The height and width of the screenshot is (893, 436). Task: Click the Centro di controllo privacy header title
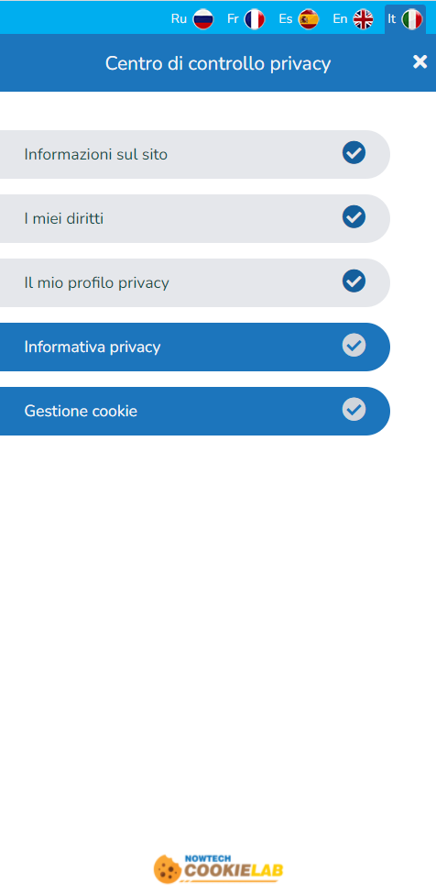pos(218,63)
